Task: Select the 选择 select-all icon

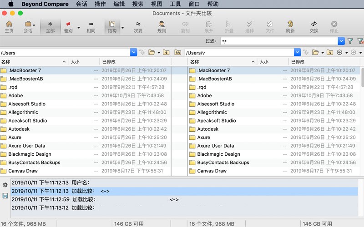Action: tap(249, 27)
